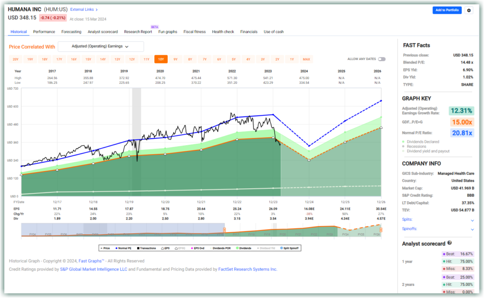Image resolution: width=484 pixels, height=298 pixels.
Task: Open the Research Report beta tab
Action: pyautogui.click(x=138, y=32)
